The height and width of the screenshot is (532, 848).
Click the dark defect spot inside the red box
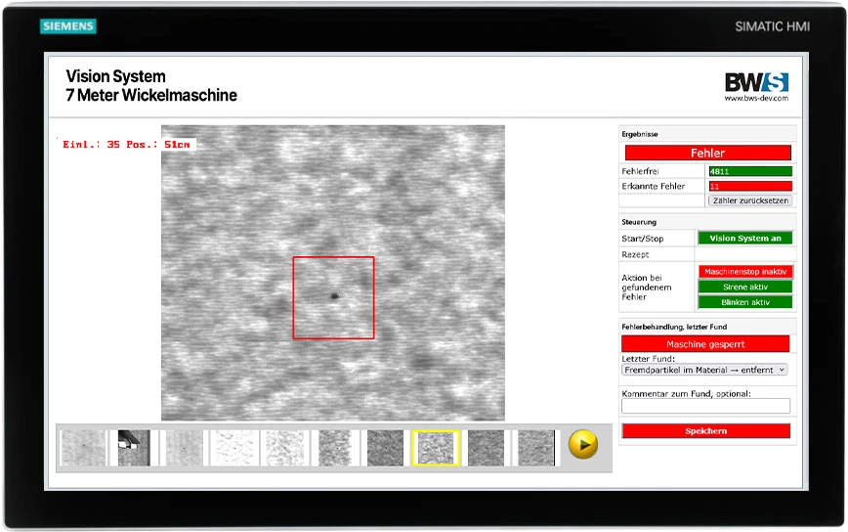click(334, 296)
